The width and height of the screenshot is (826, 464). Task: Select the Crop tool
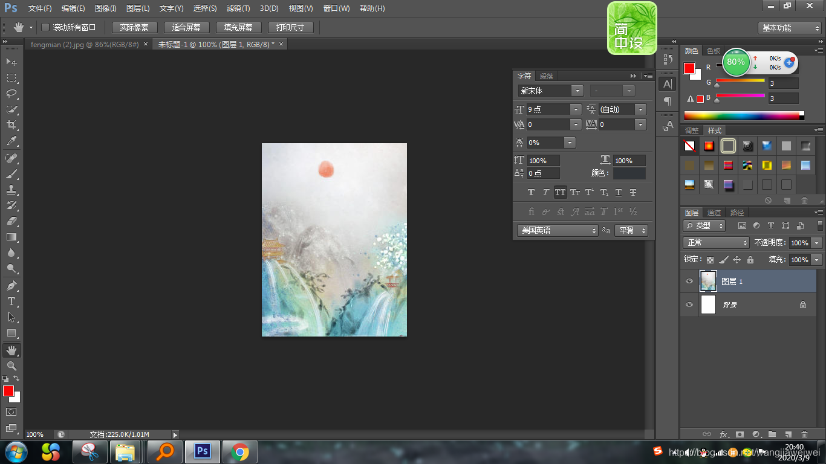[11, 125]
